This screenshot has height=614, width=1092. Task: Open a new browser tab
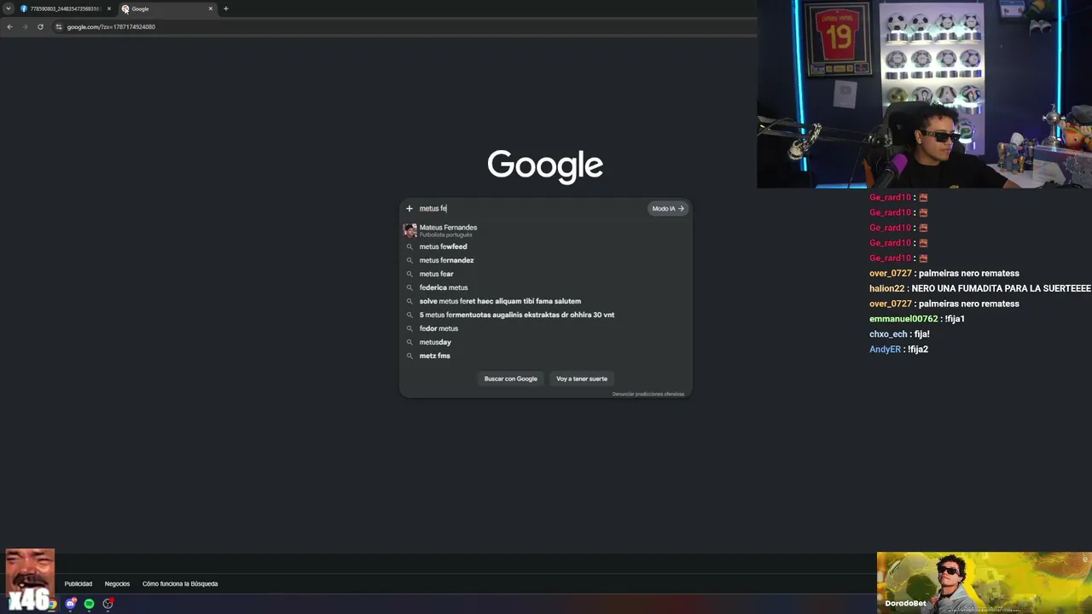(x=226, y=9)
